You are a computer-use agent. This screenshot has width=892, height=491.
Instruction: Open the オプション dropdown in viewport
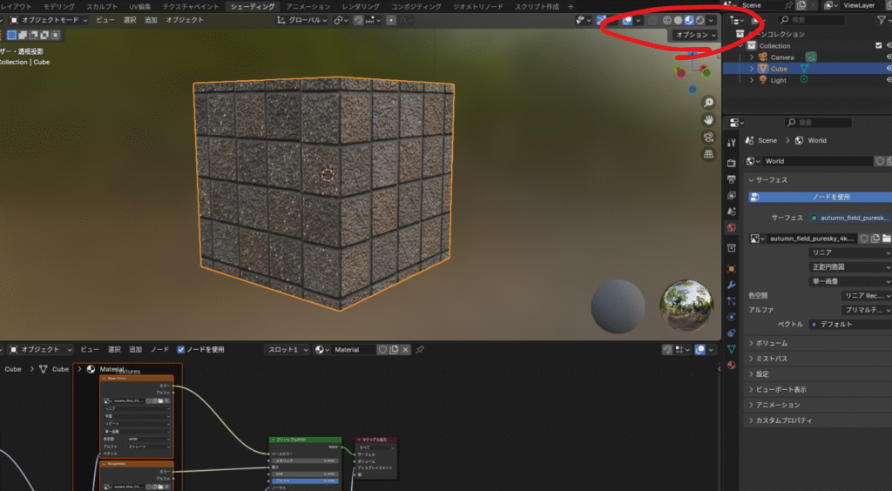(x=695, y=35)
